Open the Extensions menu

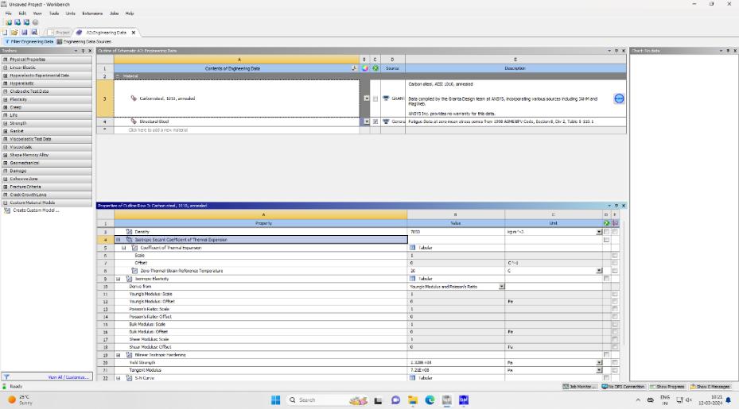pyautogui.click(x=92, y=14)
